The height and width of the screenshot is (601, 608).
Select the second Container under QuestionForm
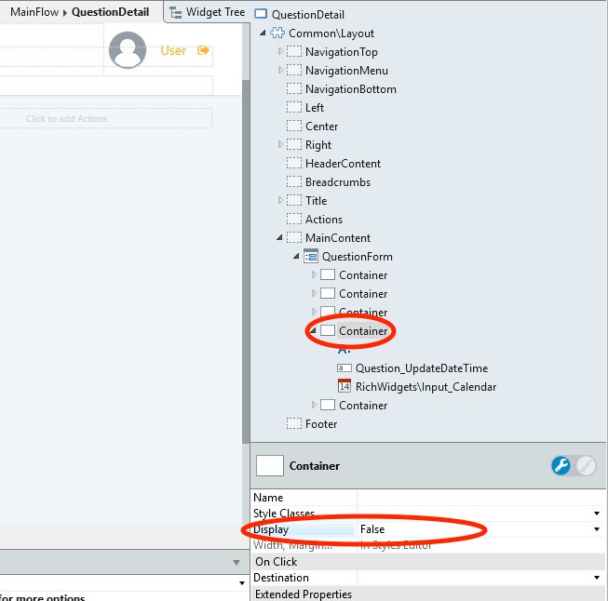363,294
